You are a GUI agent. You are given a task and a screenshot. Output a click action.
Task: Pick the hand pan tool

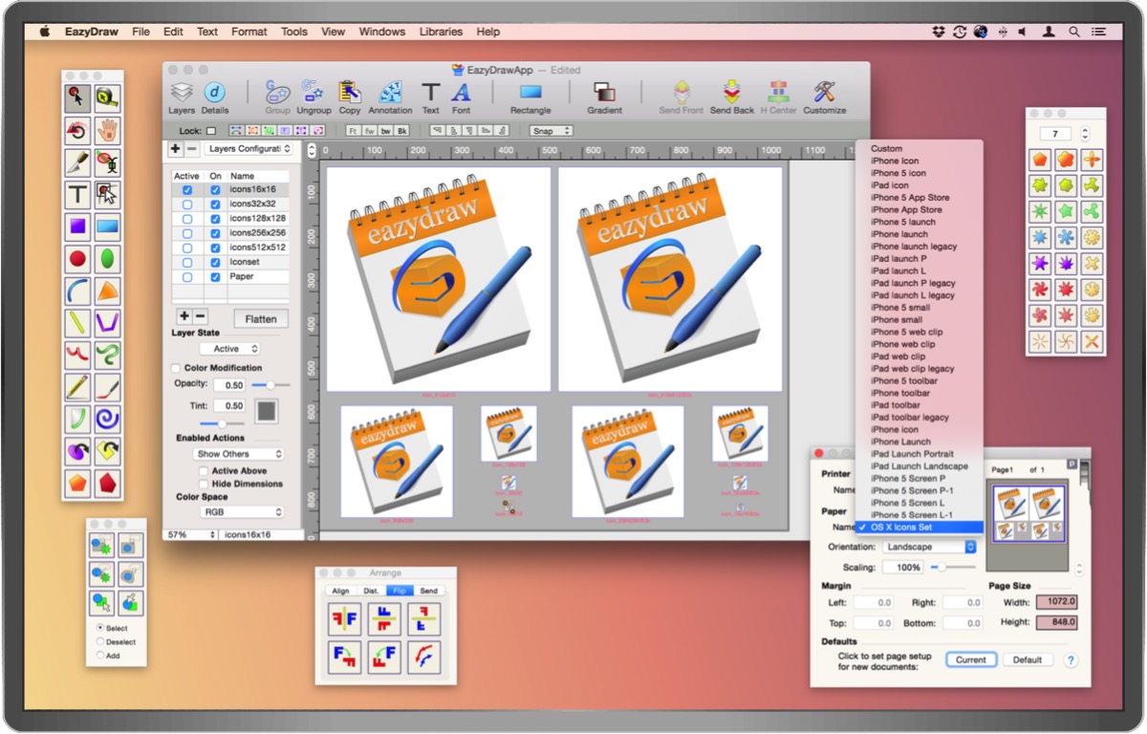(x=108, y=130)
